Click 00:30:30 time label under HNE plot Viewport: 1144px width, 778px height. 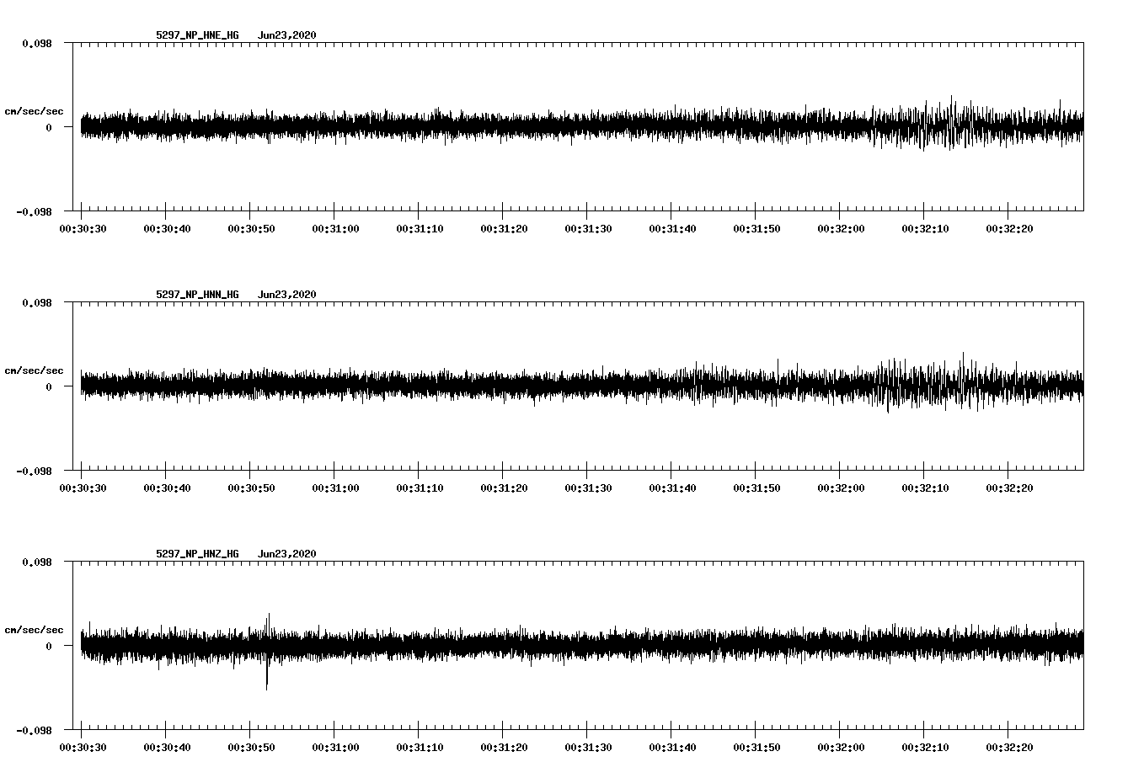(x=83, y=228)
